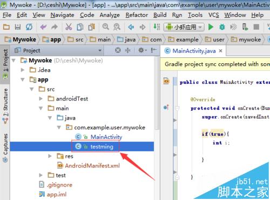Screen dimensions: 270x200
Task: Open the VCS menu
Action: tap(214, 15)
